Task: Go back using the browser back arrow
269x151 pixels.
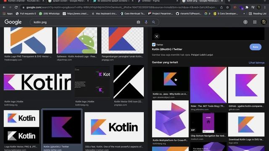Action: click(x=4, y=8)
